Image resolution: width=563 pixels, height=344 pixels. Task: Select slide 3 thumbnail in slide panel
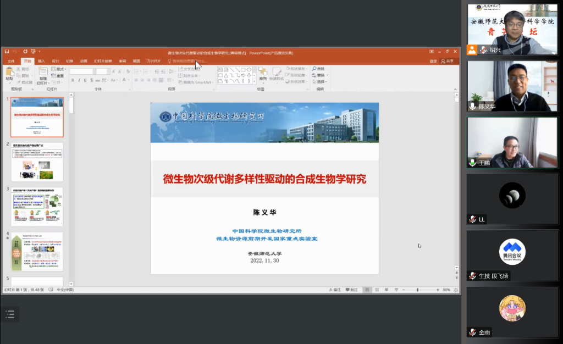coord(37,207)
